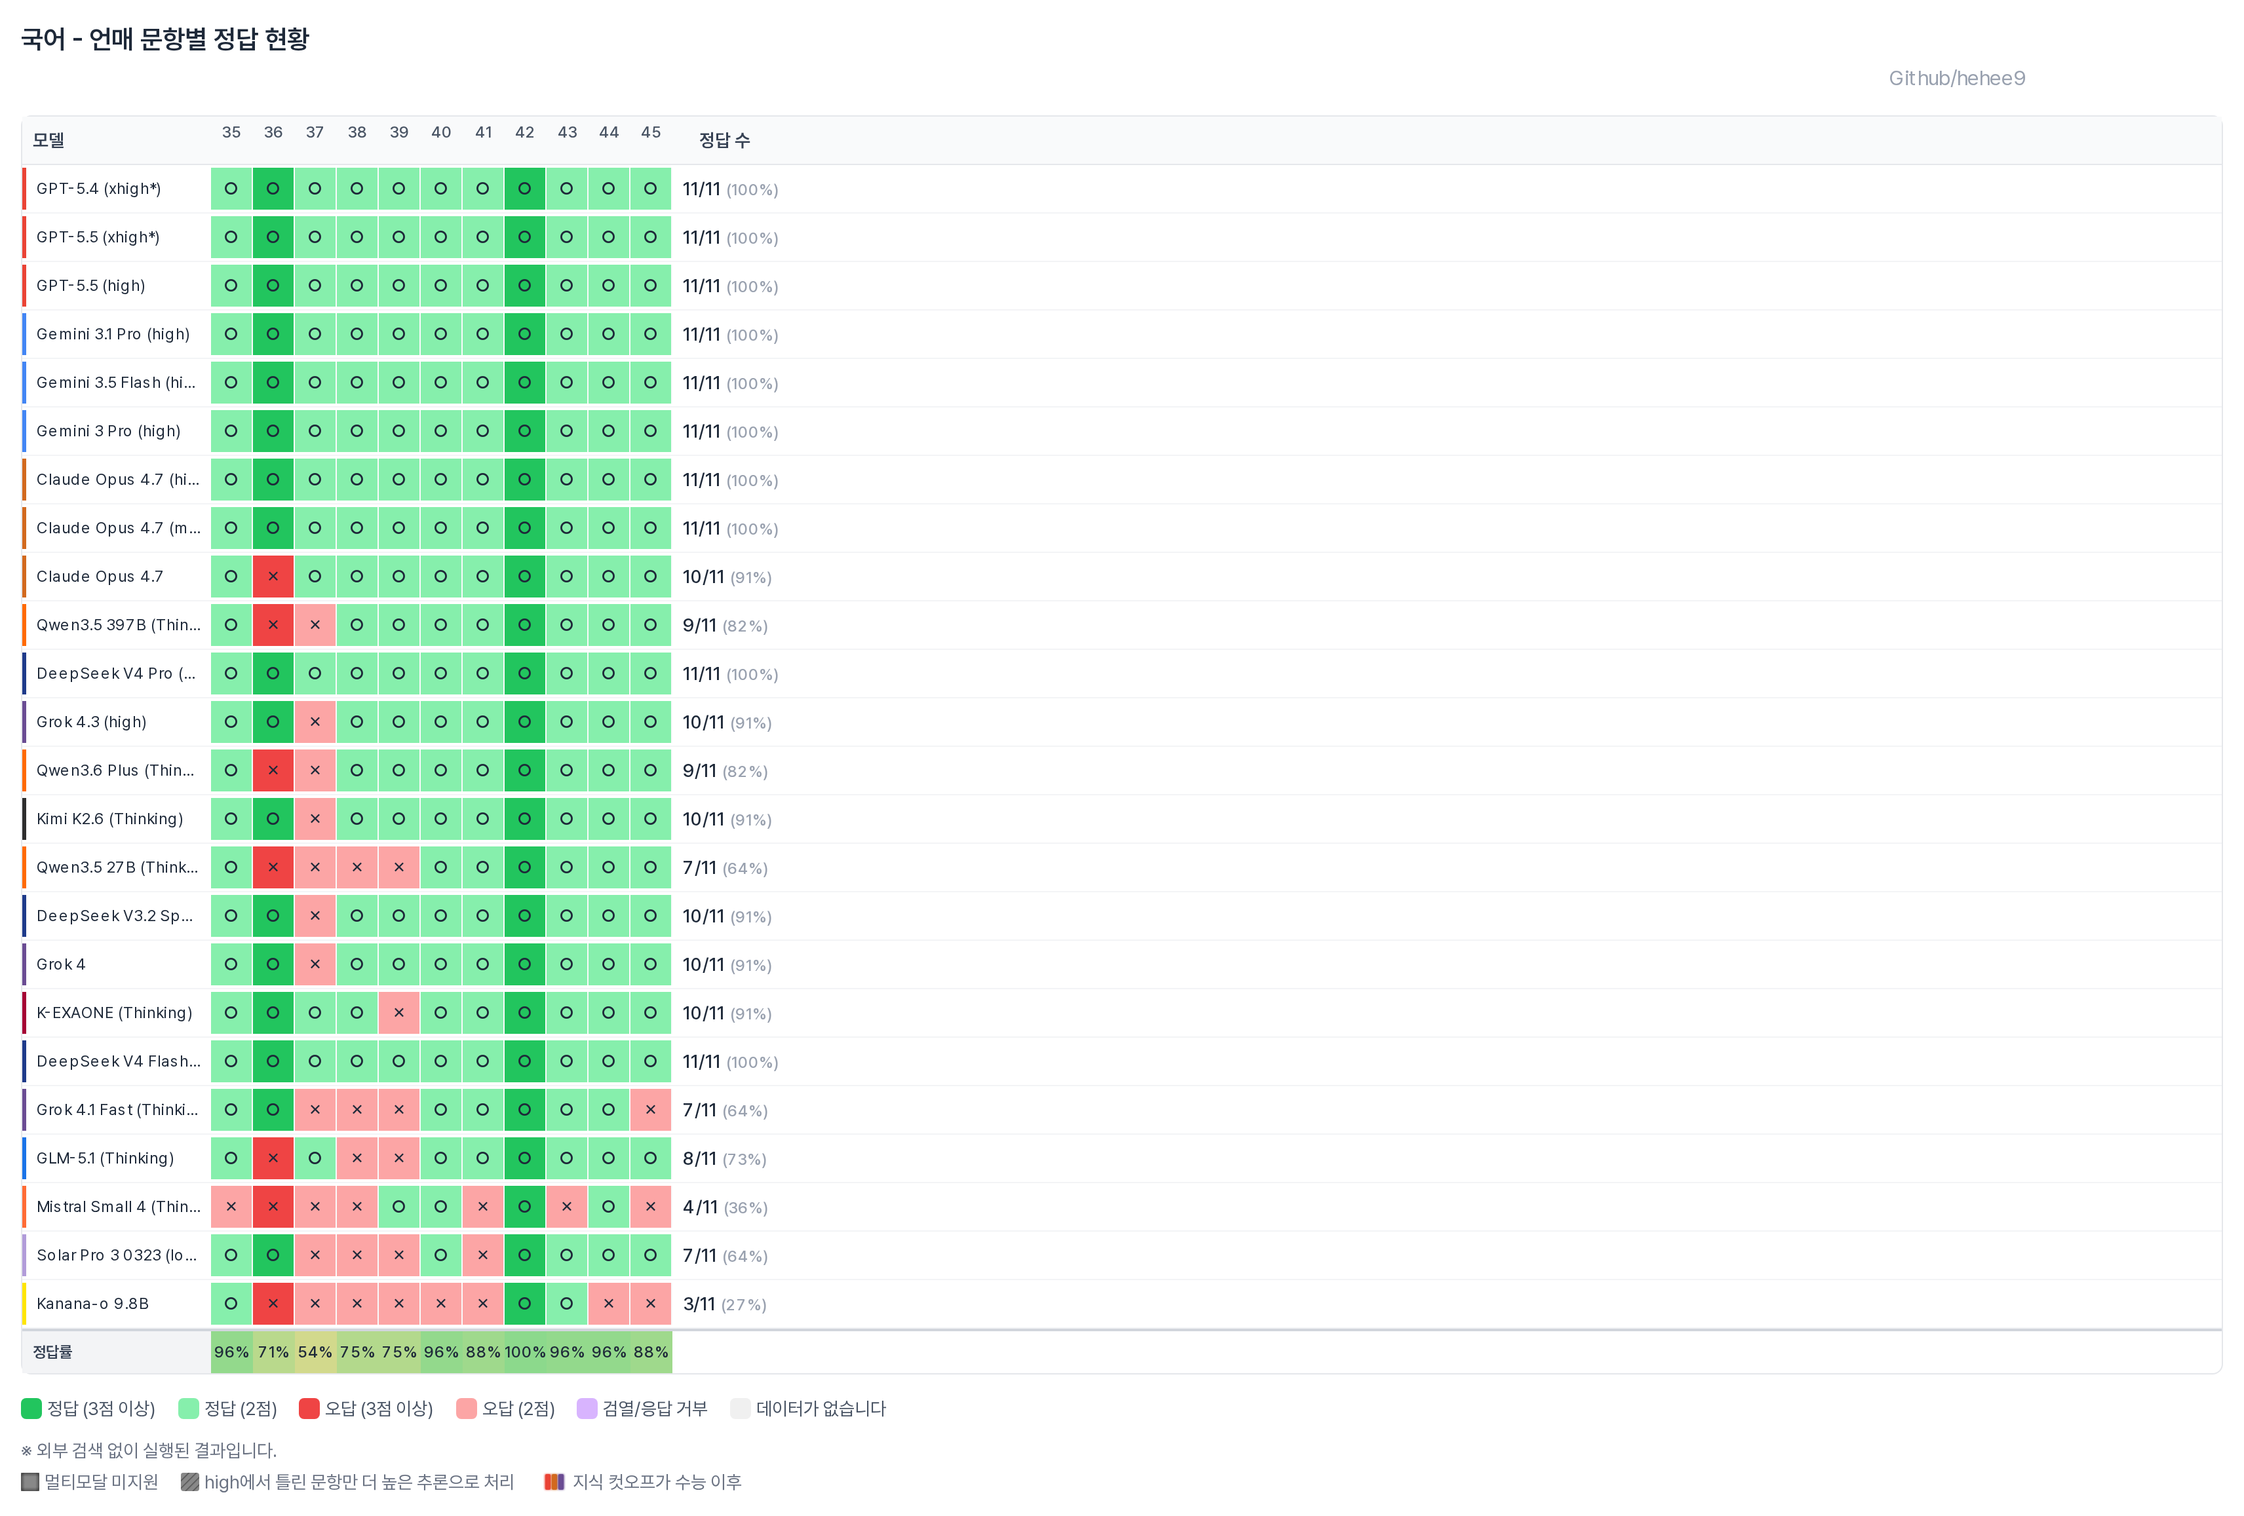Click Solar Pro 3 wrong mark for question 41

483,1255
